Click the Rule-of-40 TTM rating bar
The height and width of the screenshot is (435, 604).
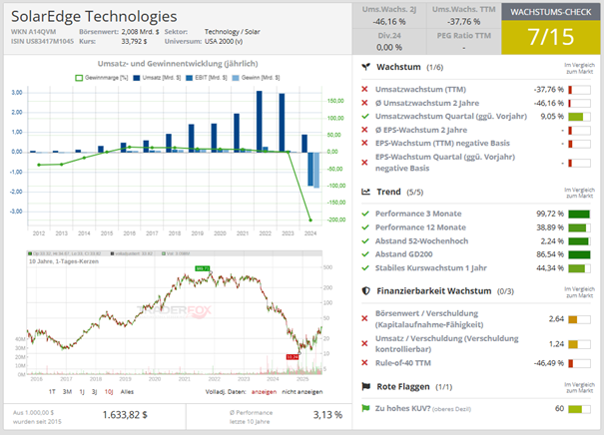click(x=579, y=363)
